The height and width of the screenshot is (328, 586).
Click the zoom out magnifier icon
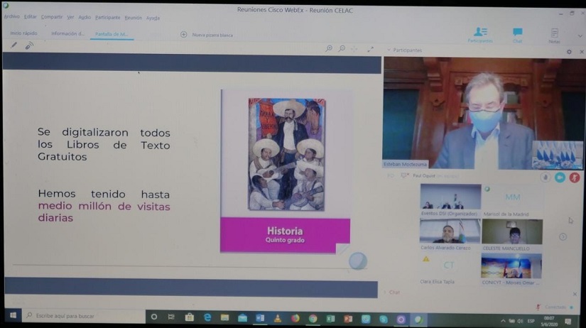[342, 48]
